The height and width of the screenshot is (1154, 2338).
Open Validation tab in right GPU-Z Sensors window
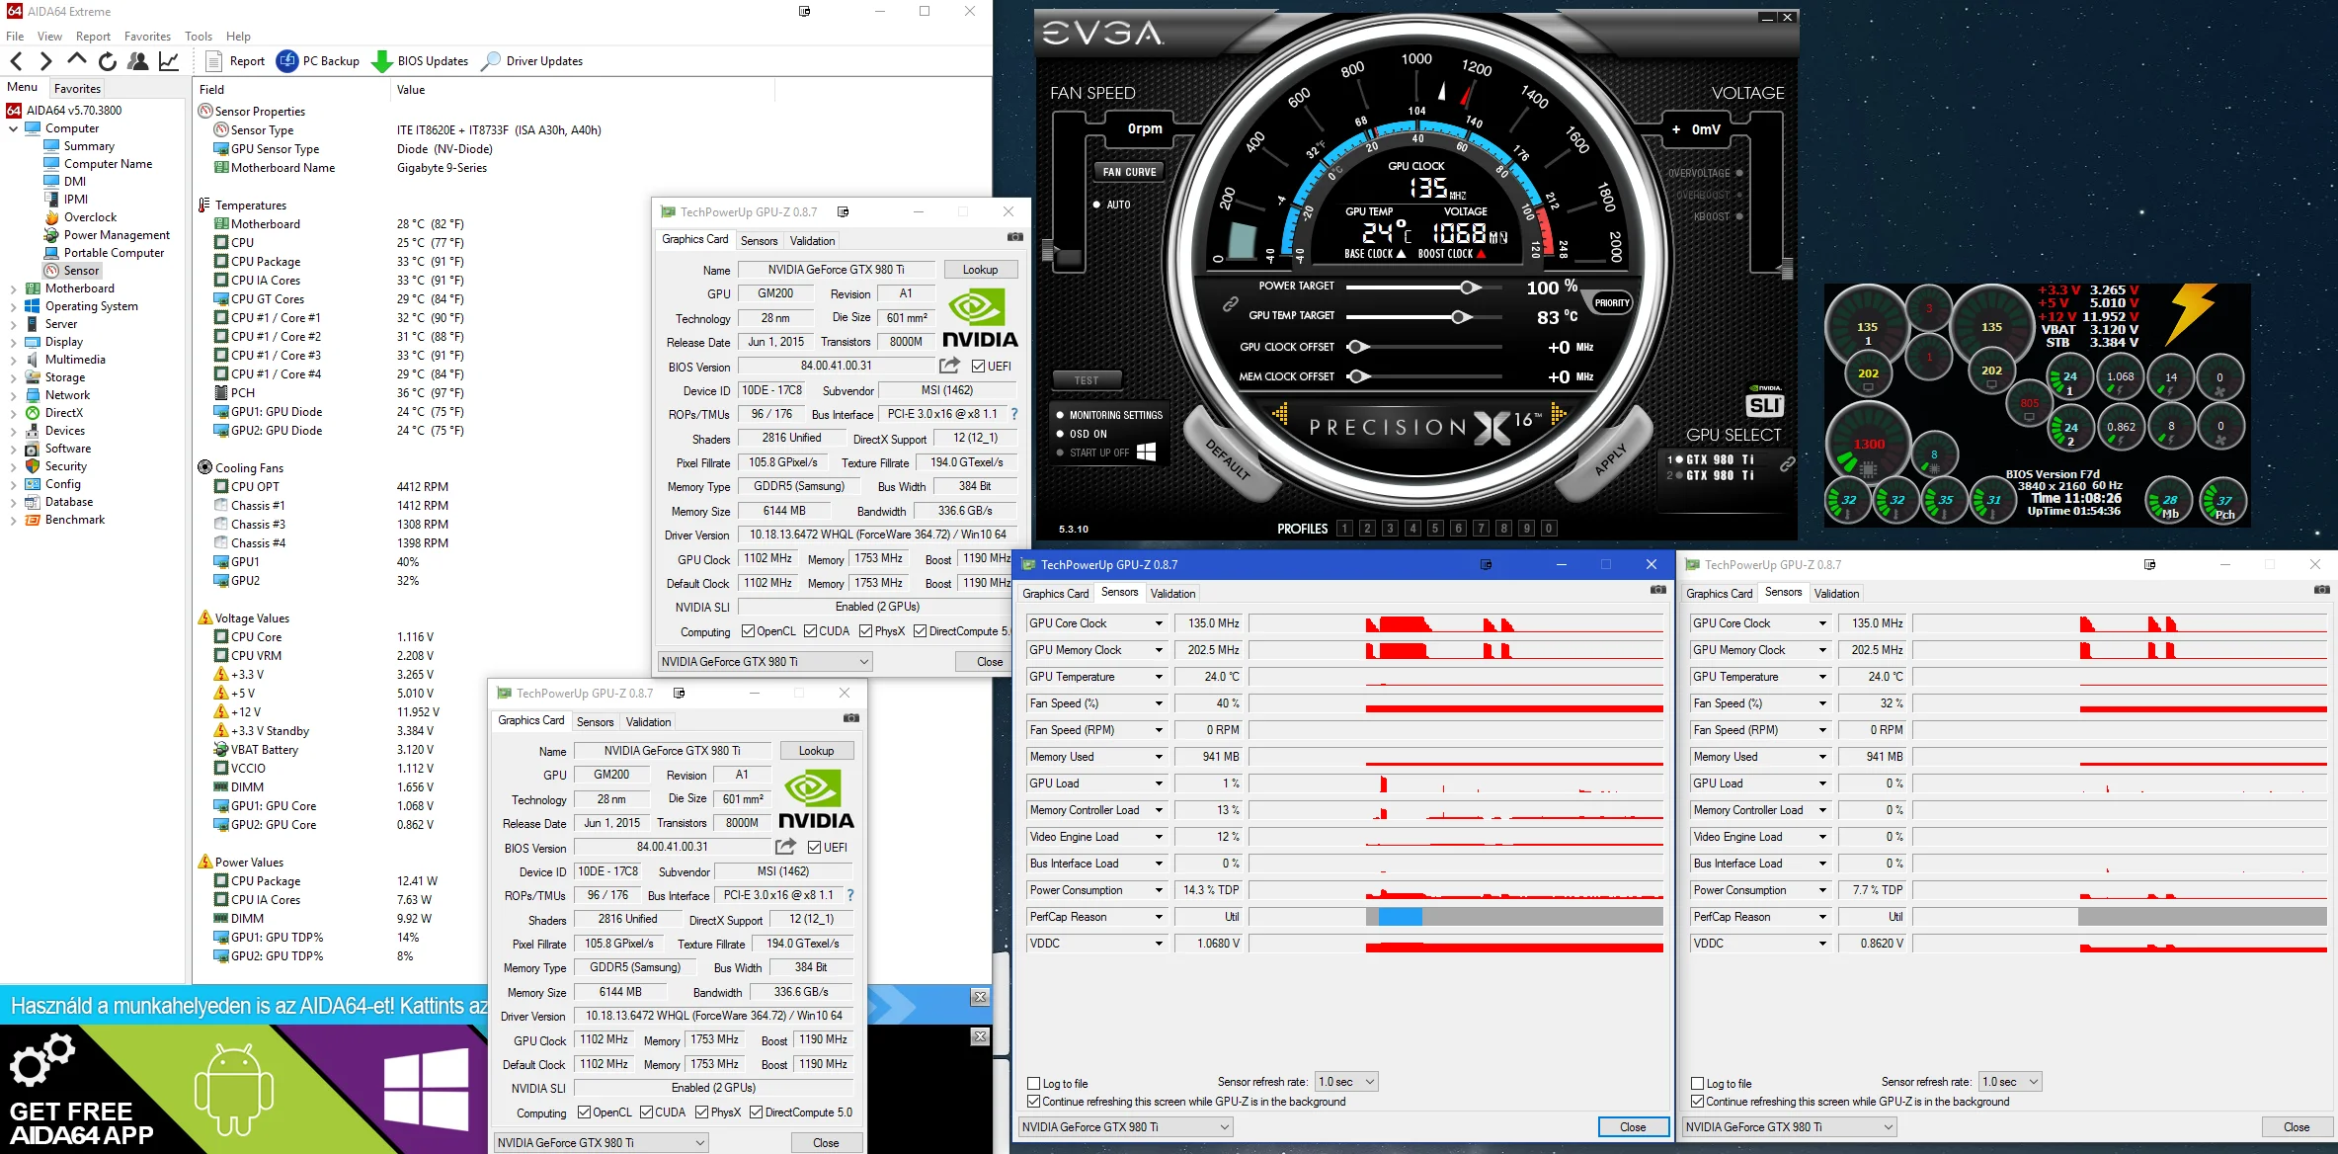tap(1836, 594)
